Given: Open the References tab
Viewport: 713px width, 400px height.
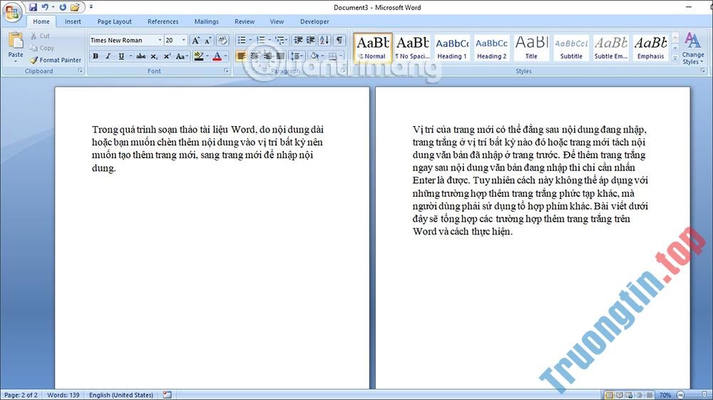Looking at the screenshot, I should (163, 21).
